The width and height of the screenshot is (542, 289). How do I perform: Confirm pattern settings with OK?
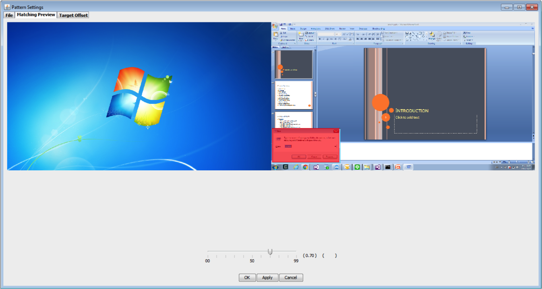tap(247, 277)
